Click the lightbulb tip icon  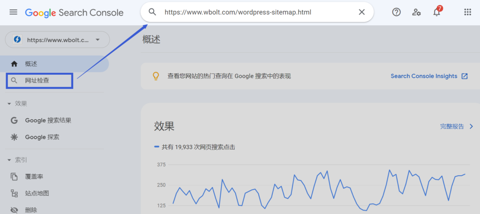pyautogui.click(x=156, y=76)
